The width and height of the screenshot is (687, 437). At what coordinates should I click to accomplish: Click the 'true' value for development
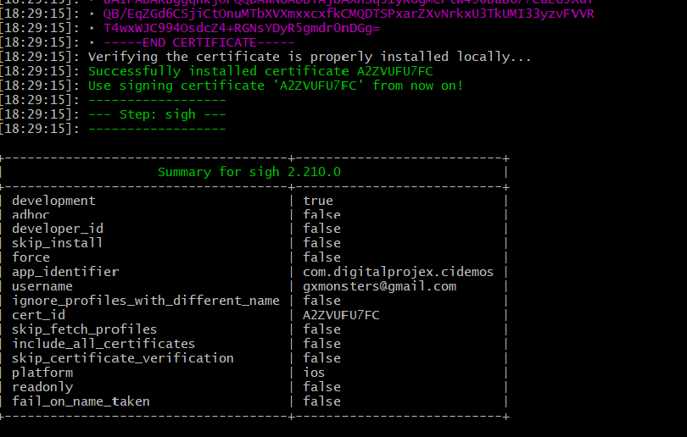click(318, 201)
